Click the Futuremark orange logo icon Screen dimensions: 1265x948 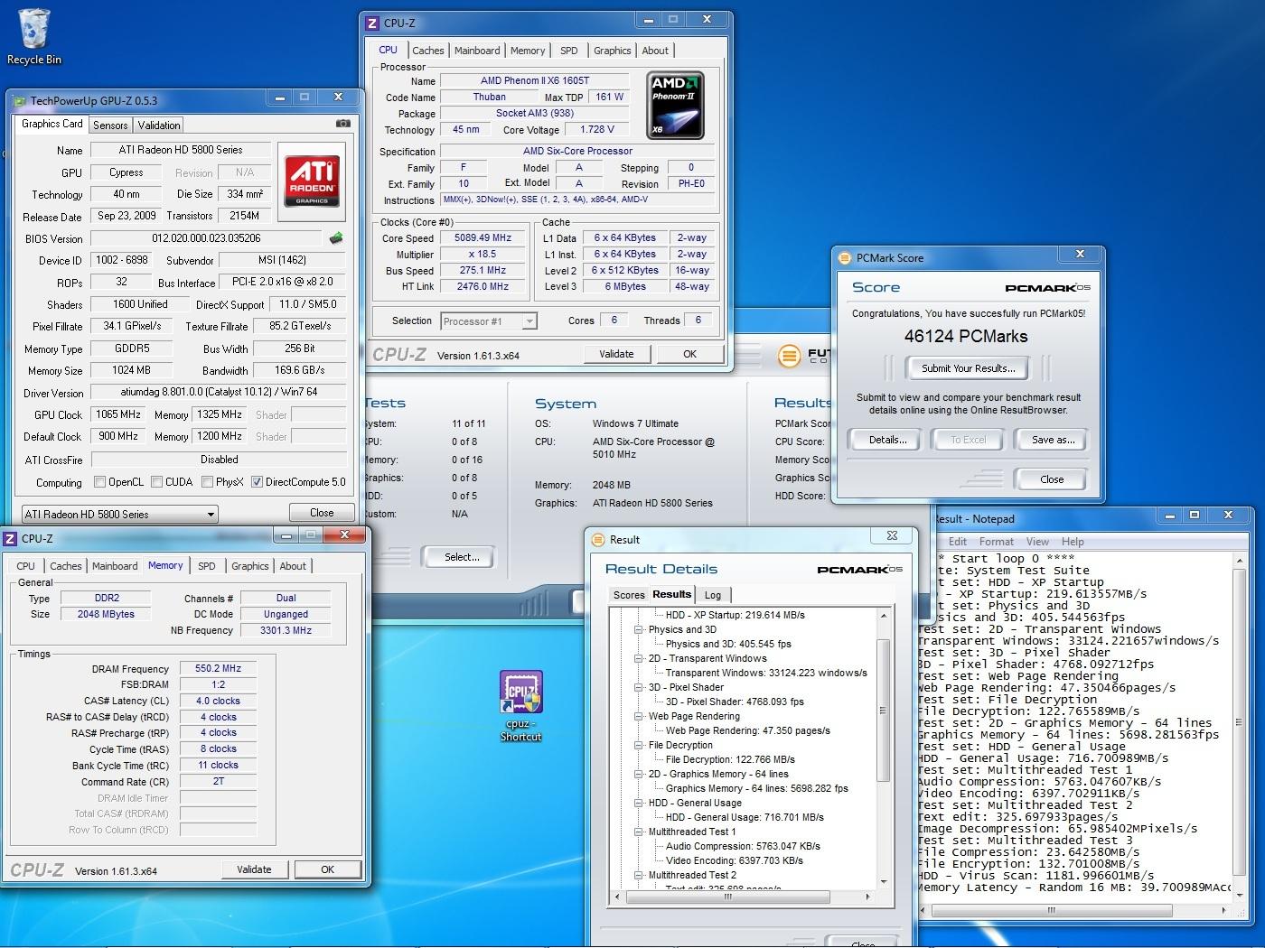(789, 357)
